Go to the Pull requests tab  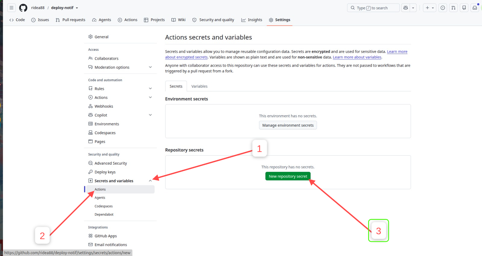(70, 20)
